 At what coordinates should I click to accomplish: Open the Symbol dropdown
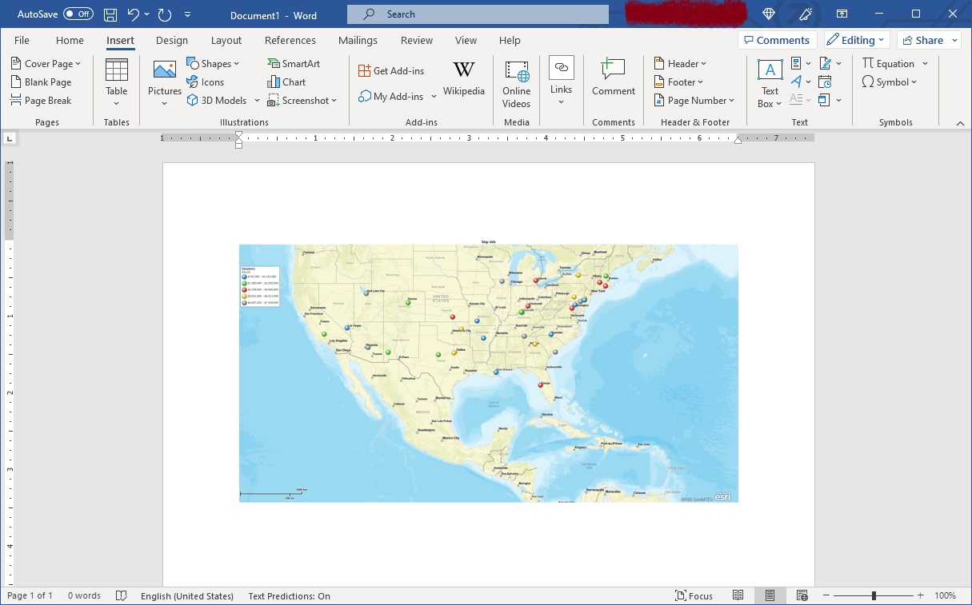tap(890, 82)
